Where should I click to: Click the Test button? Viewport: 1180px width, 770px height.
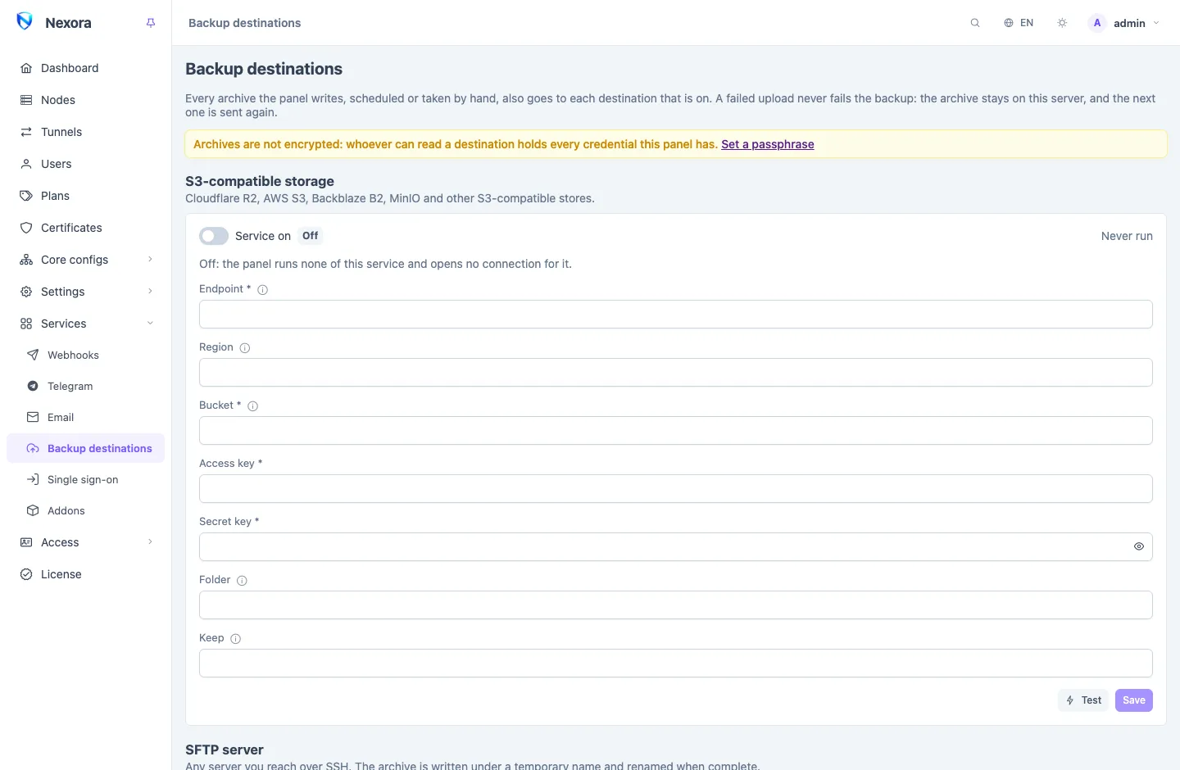pyautogui.click(x=1083, y=700)
